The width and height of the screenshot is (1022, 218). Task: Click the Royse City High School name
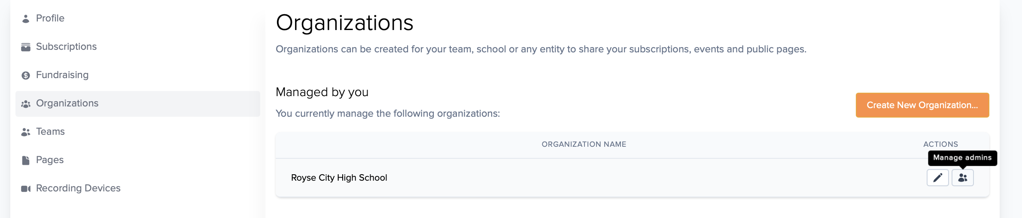(x=339, y=178)
